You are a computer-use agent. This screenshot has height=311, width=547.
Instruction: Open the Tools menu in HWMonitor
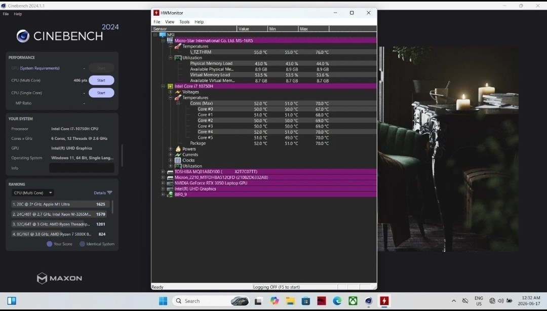(x=184, y=22)
